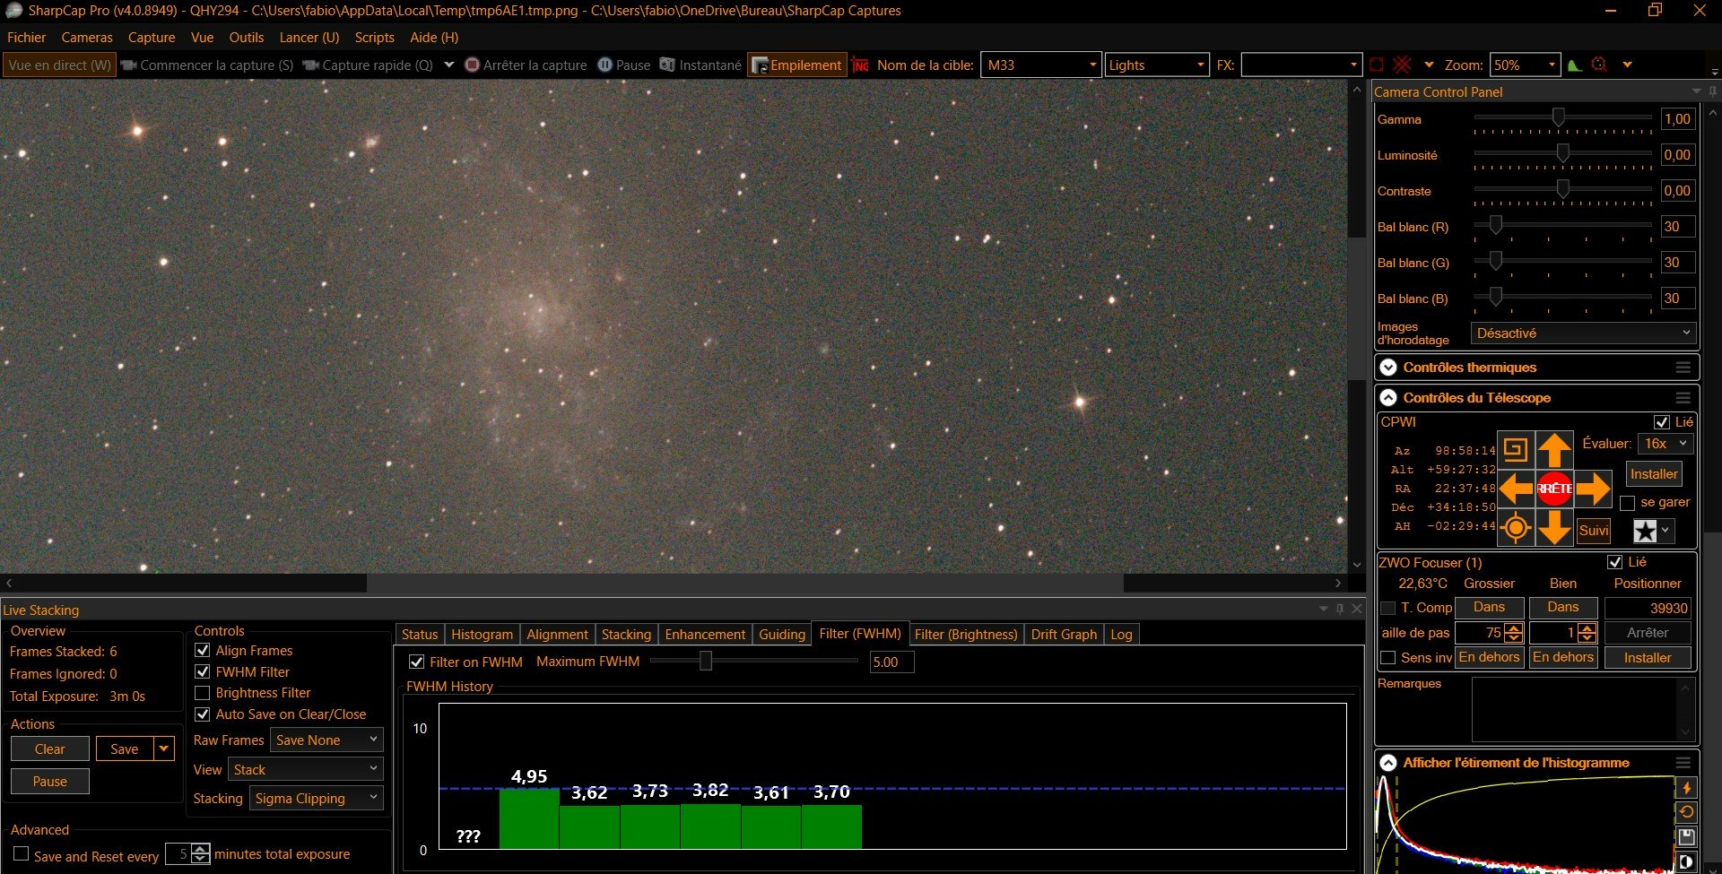Switch to the Alignment tab
Screen dimensions: 1722x874
click(x=557, y=635)
